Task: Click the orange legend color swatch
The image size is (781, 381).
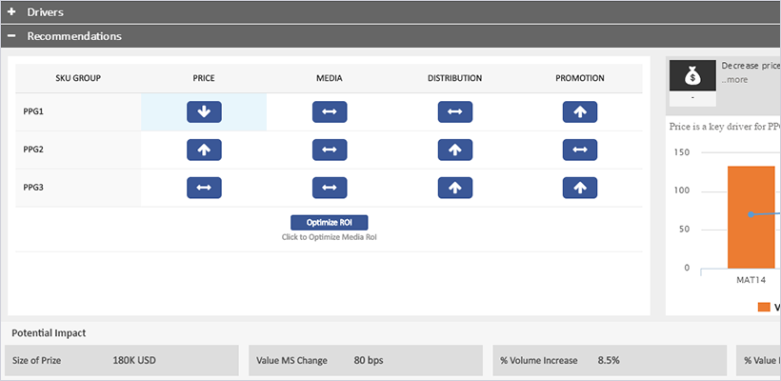Action: click(x=764, y=307)
